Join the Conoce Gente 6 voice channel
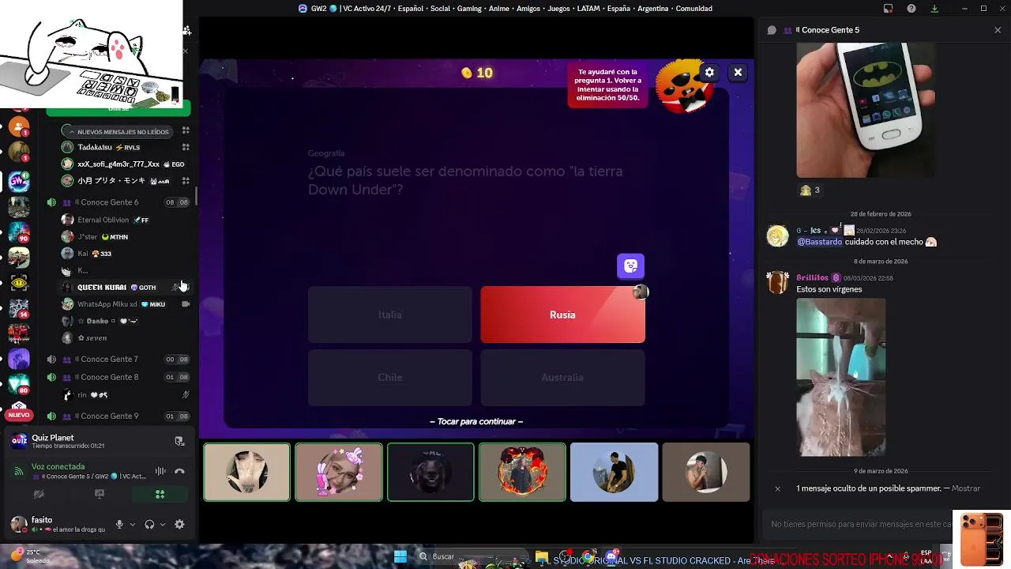The height and width of the screenshot is (569, 1011). tap(118, 202)
